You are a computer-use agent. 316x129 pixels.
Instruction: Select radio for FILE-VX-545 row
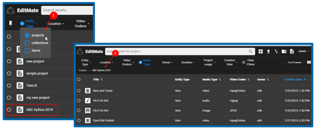point(79,101)
